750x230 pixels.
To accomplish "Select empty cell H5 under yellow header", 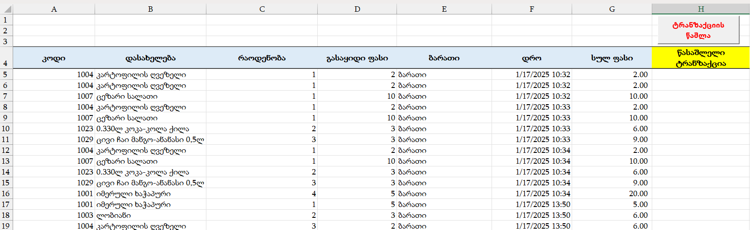I will click(701, 74).
